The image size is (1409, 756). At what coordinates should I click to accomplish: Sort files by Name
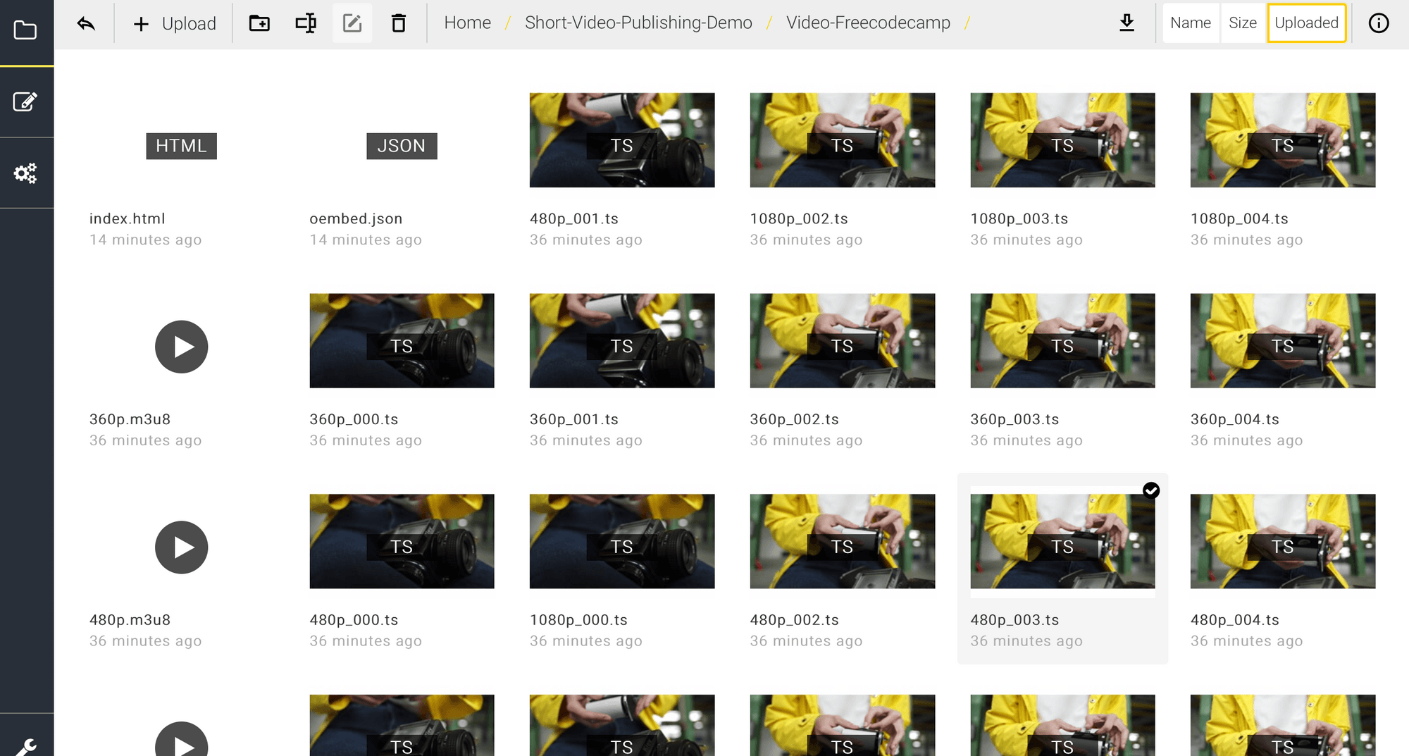(1190, 23)
